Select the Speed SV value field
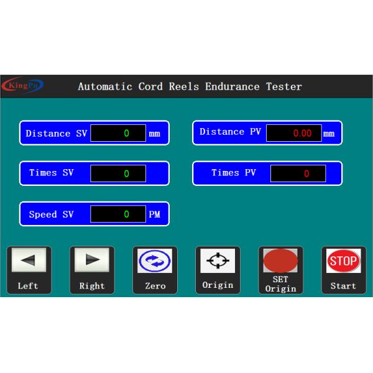The width and height of the screenshot is (373, 373). [118, 214]
